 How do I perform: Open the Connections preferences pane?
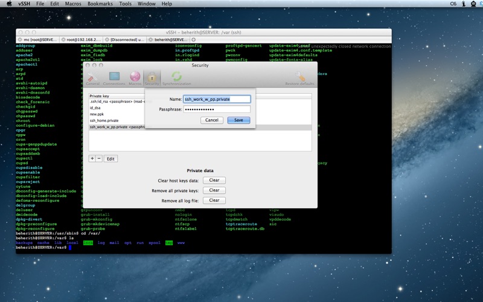coord(114,77)
